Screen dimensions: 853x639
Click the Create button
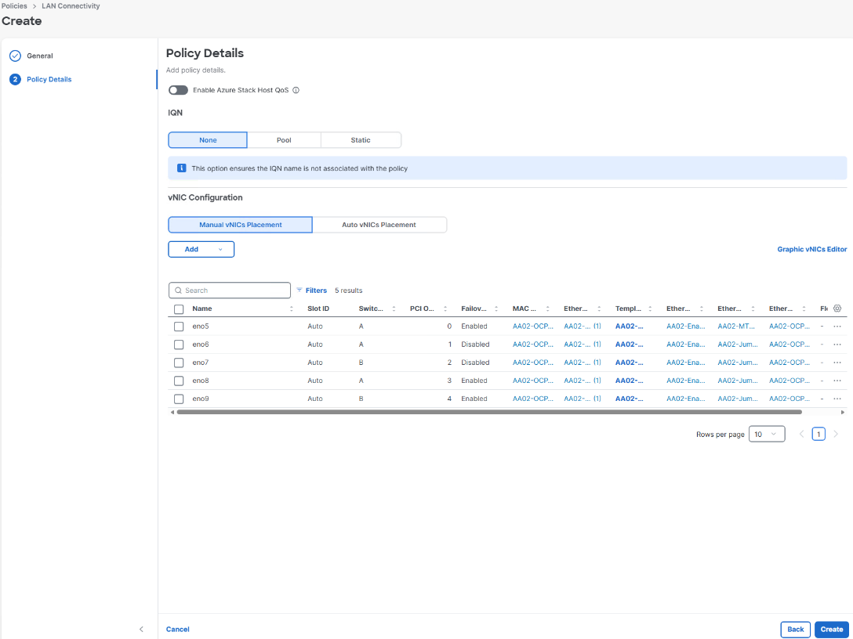pyautogui.click(x=832, y=630)
